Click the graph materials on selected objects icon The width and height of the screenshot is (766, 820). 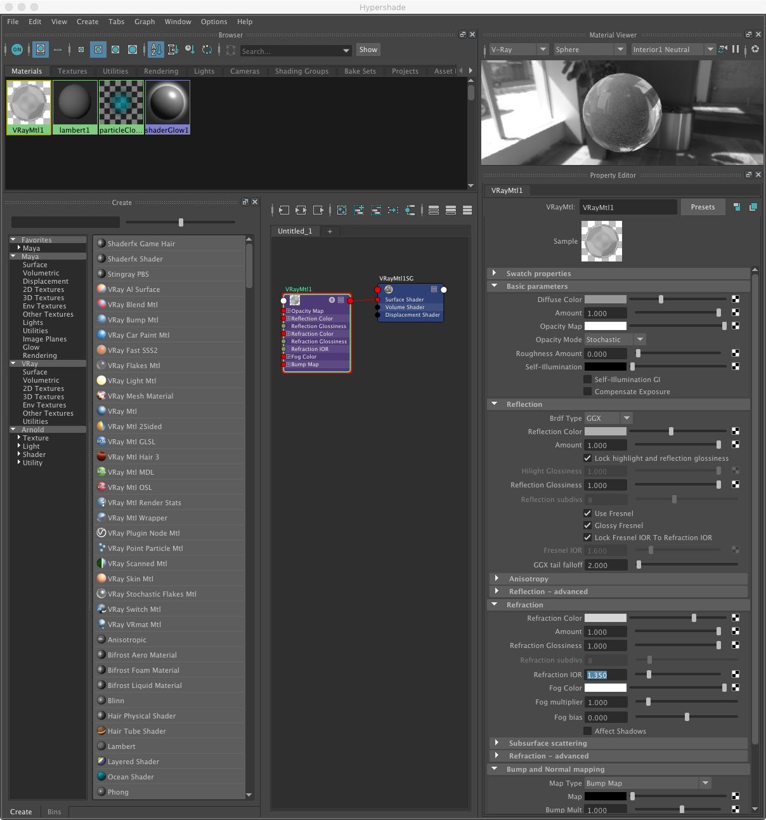410,210
